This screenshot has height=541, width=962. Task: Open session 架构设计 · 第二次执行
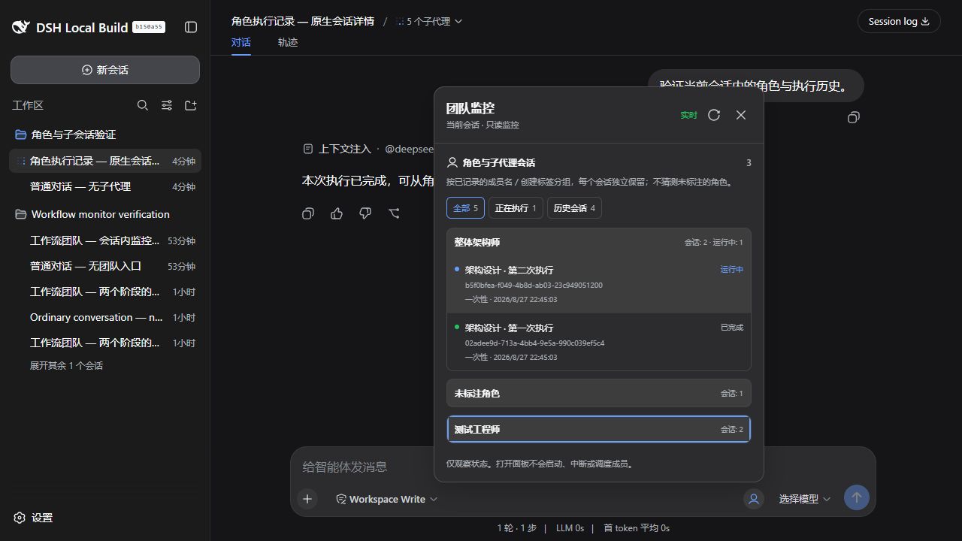pyautogui.click(x=599, y=284)
